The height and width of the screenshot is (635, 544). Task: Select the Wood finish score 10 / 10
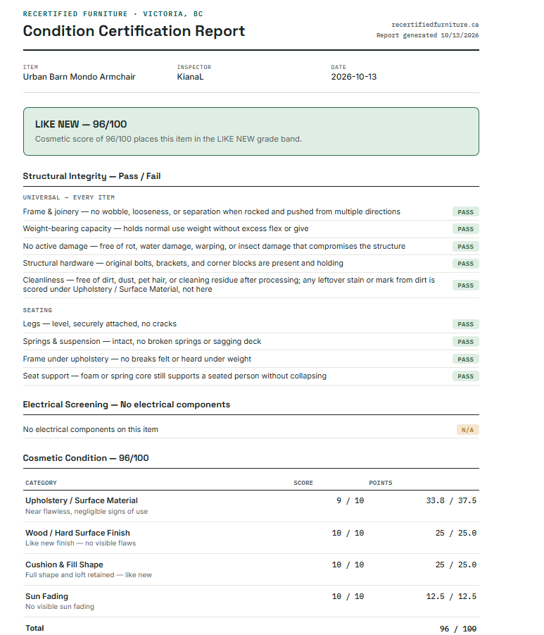pos(348,533)
